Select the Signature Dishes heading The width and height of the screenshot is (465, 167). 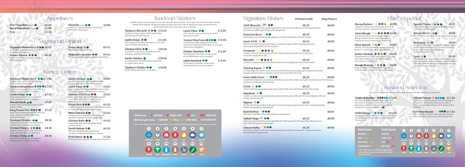[x=265, y=19]
